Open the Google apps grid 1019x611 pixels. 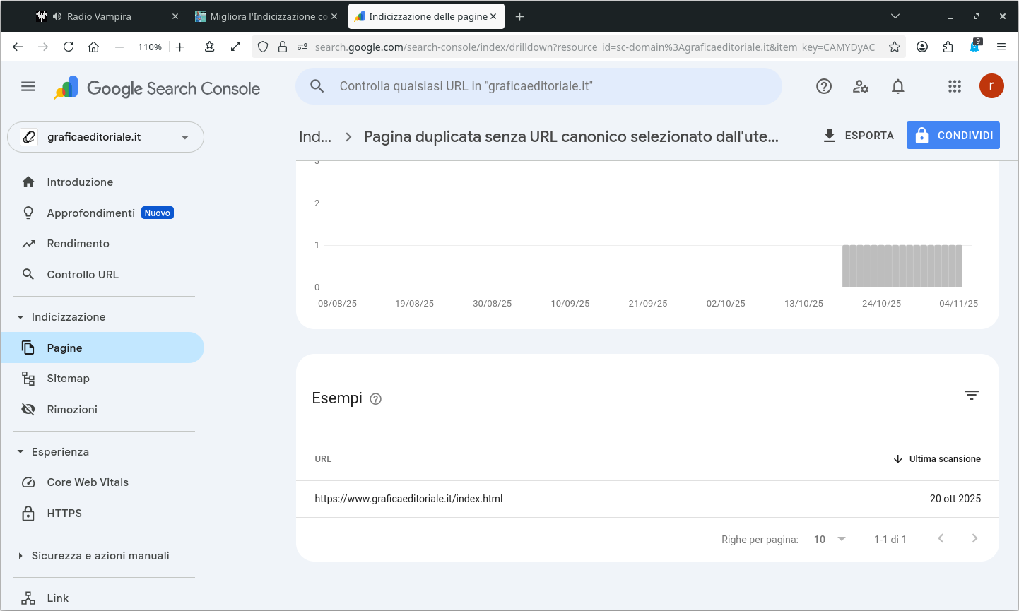[955, 87]
